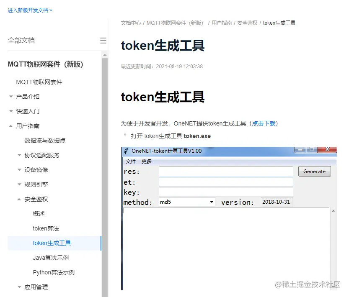Open the method md5 dropdown

pos(187,202)
